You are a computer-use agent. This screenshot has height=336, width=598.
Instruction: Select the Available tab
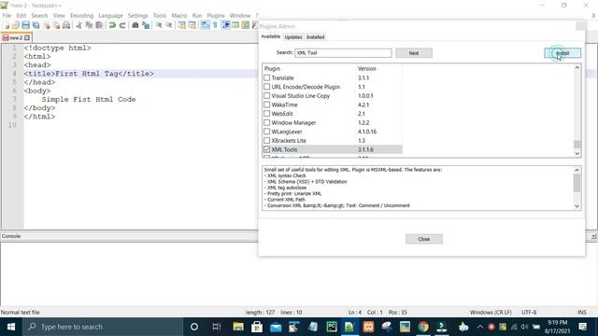pos(271,36)
